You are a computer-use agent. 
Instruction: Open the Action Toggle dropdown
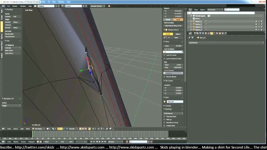pos(11,105)
